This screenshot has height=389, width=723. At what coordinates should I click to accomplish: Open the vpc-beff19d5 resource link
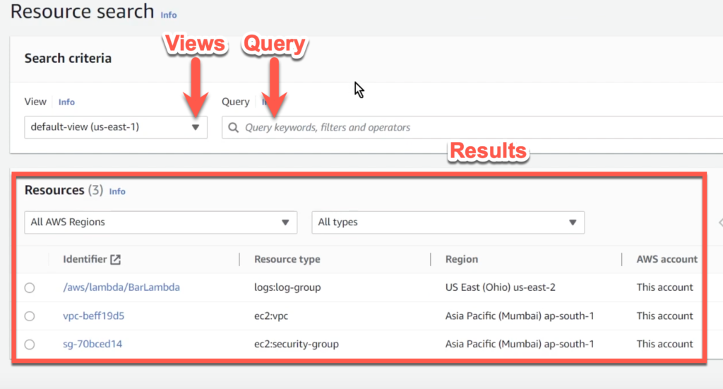(94, 316)
